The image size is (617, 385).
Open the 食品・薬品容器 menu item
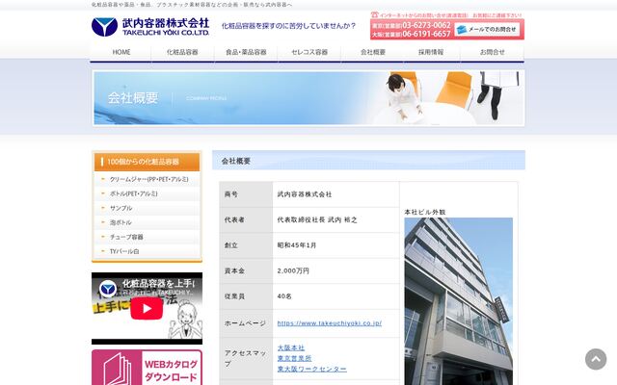point(246,52)
